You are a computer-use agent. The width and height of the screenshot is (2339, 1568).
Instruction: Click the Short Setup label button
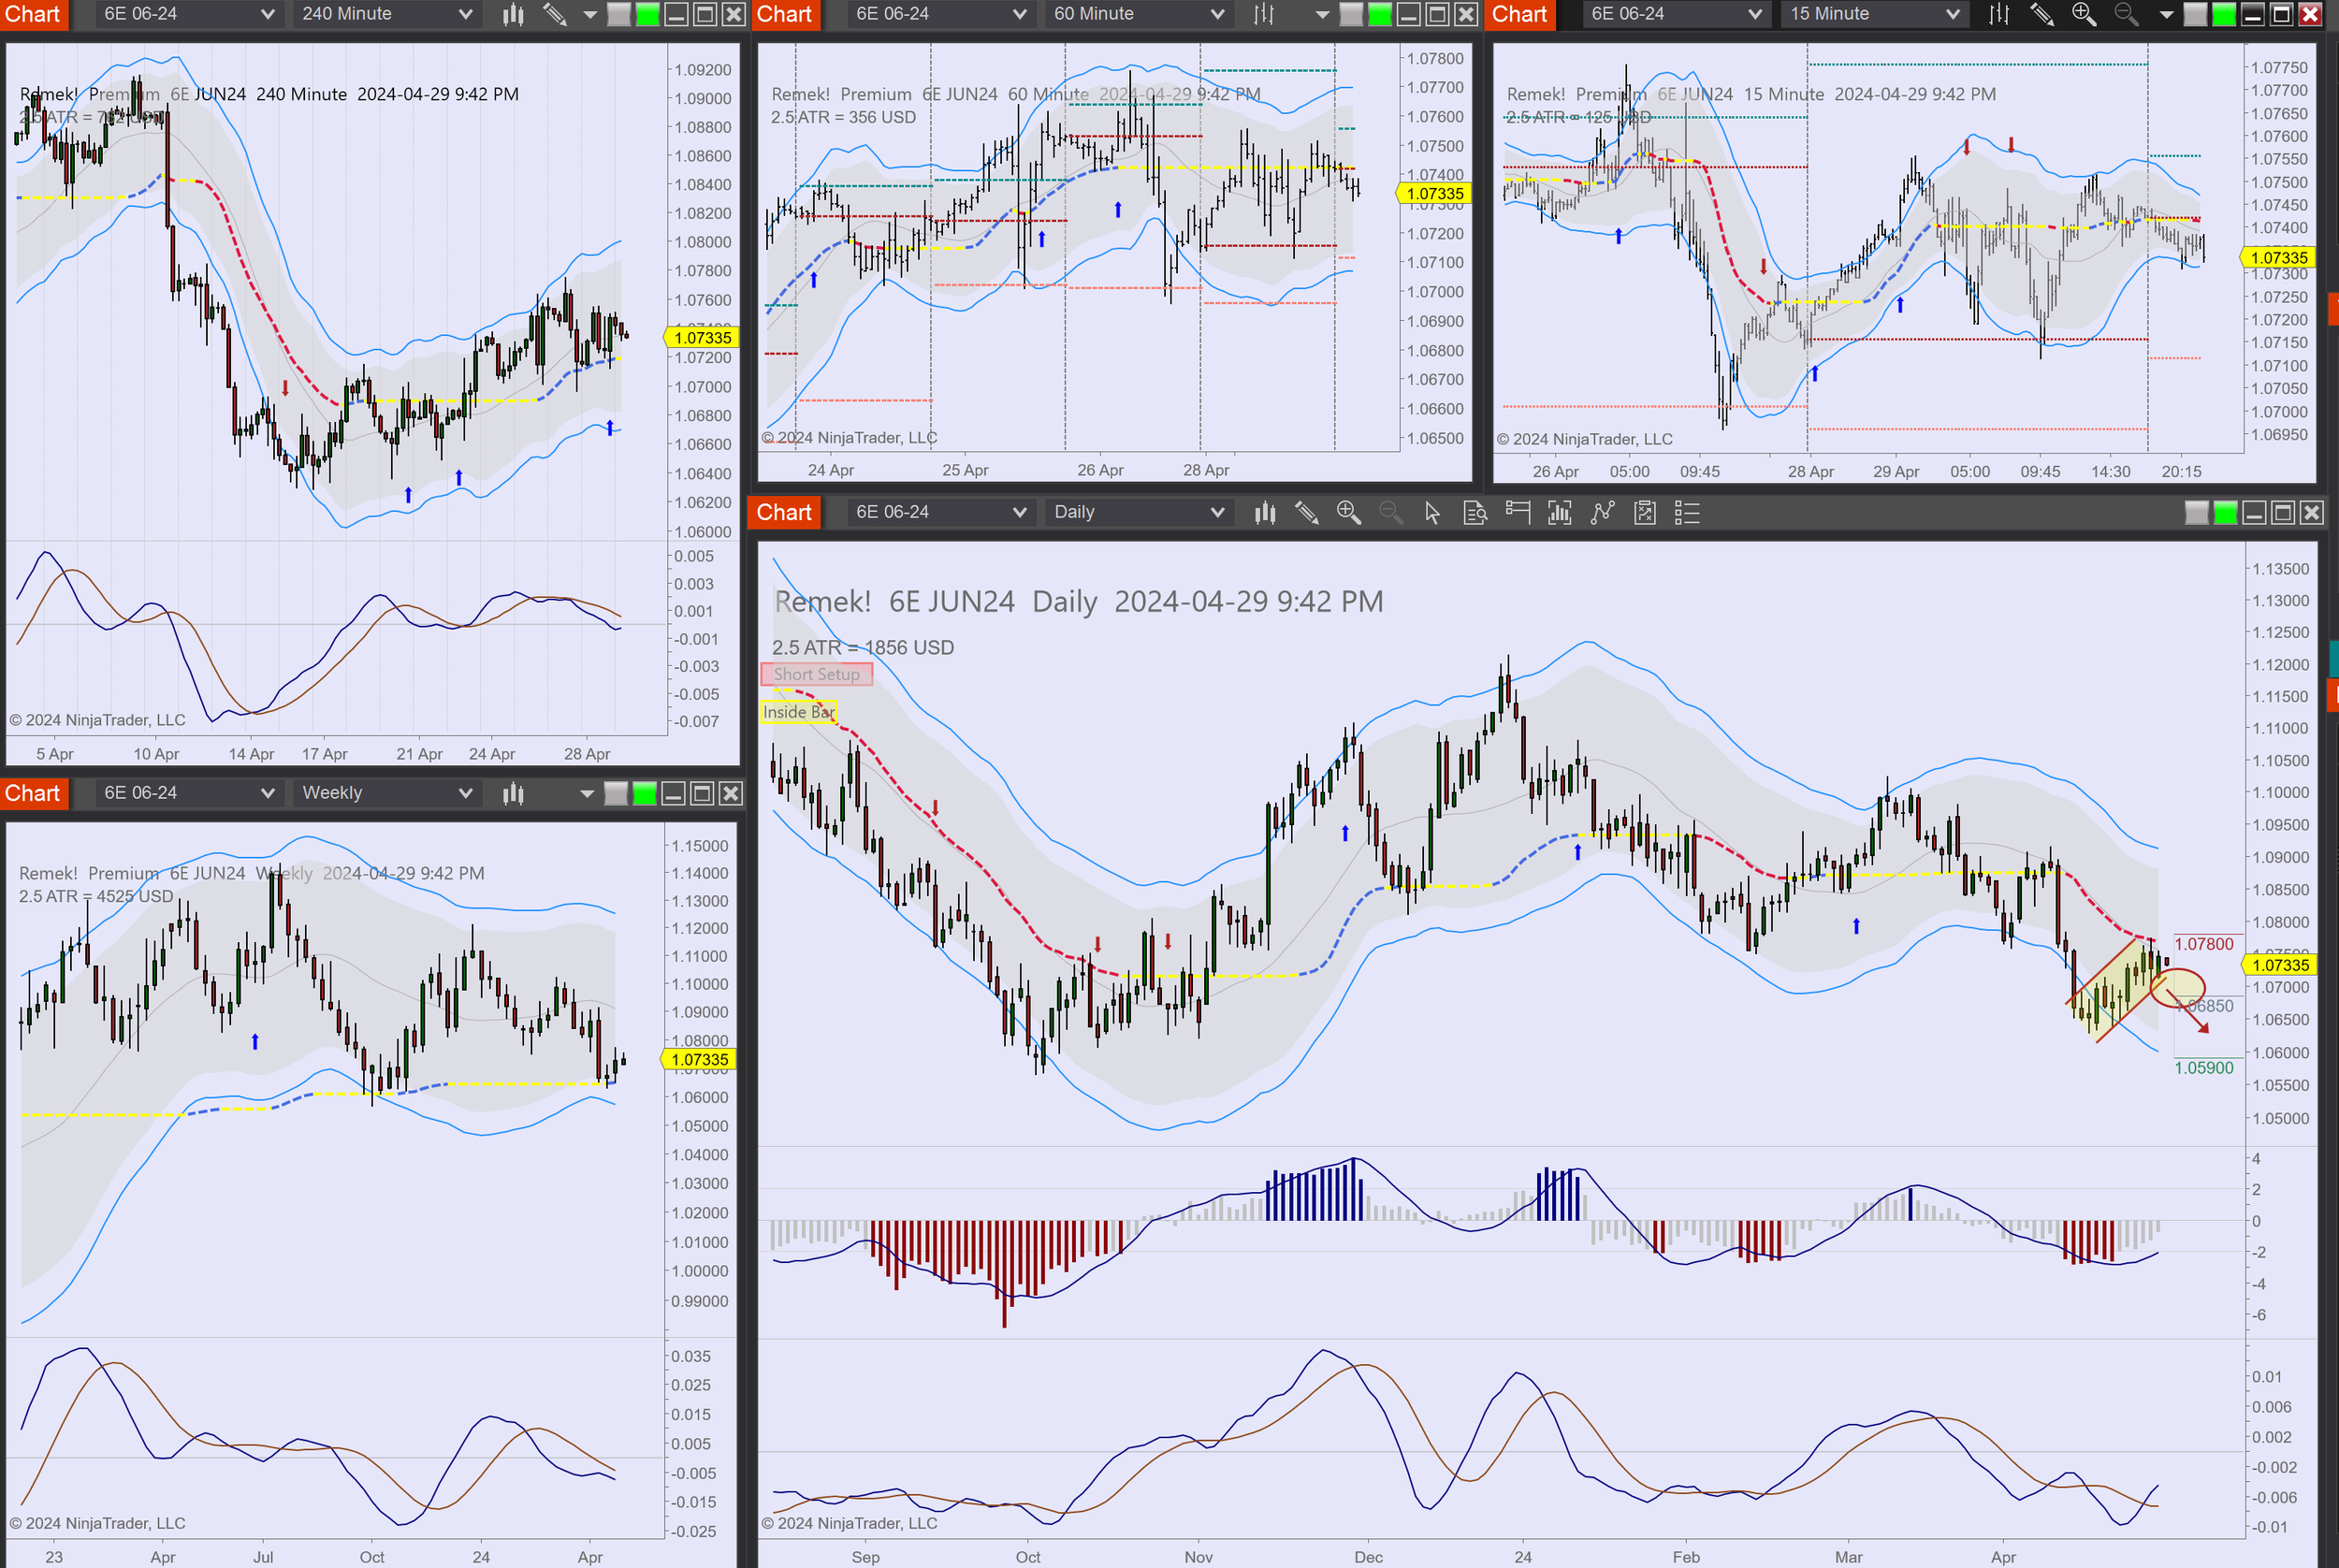coord(816,674)
